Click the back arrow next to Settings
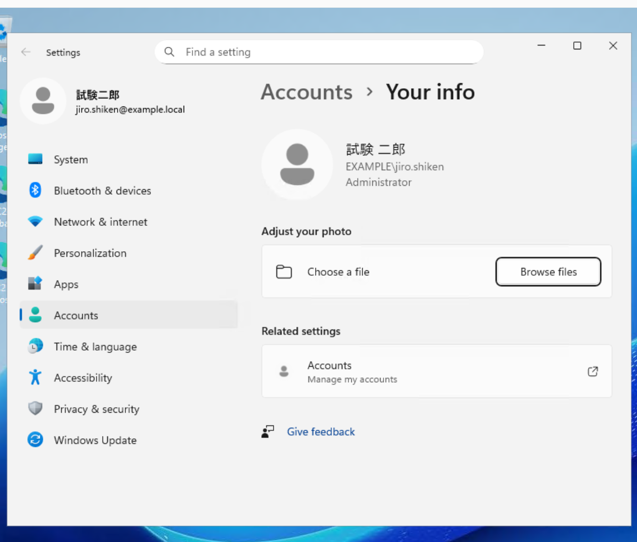This screenshot has width=637, height=542. click(26, 52)
